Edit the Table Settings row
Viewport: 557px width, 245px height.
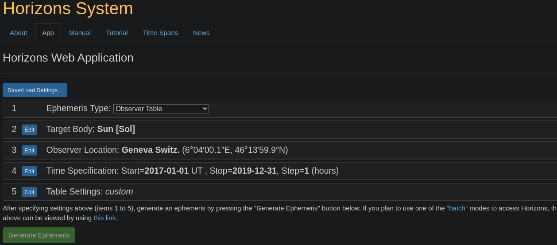pyautogui.click(x=29, y=192)
